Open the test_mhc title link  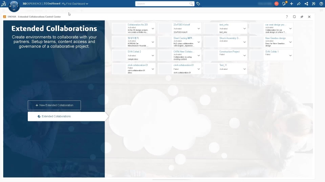pyautogui.click(x=224, y=25)
